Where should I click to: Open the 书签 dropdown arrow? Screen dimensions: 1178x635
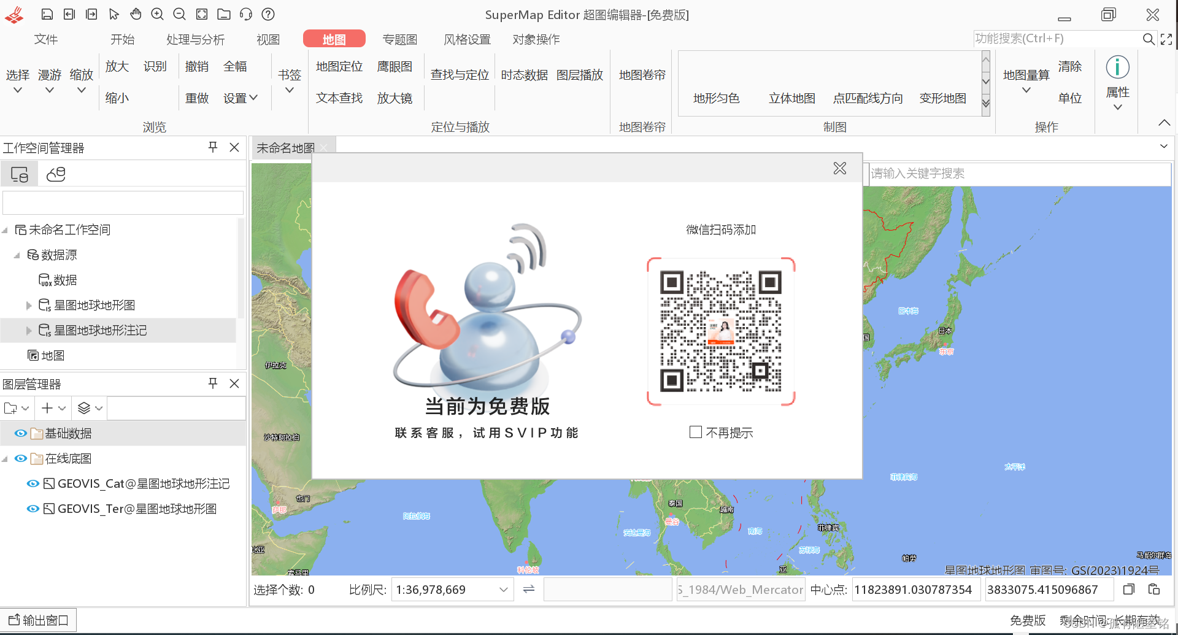point(290,90)
